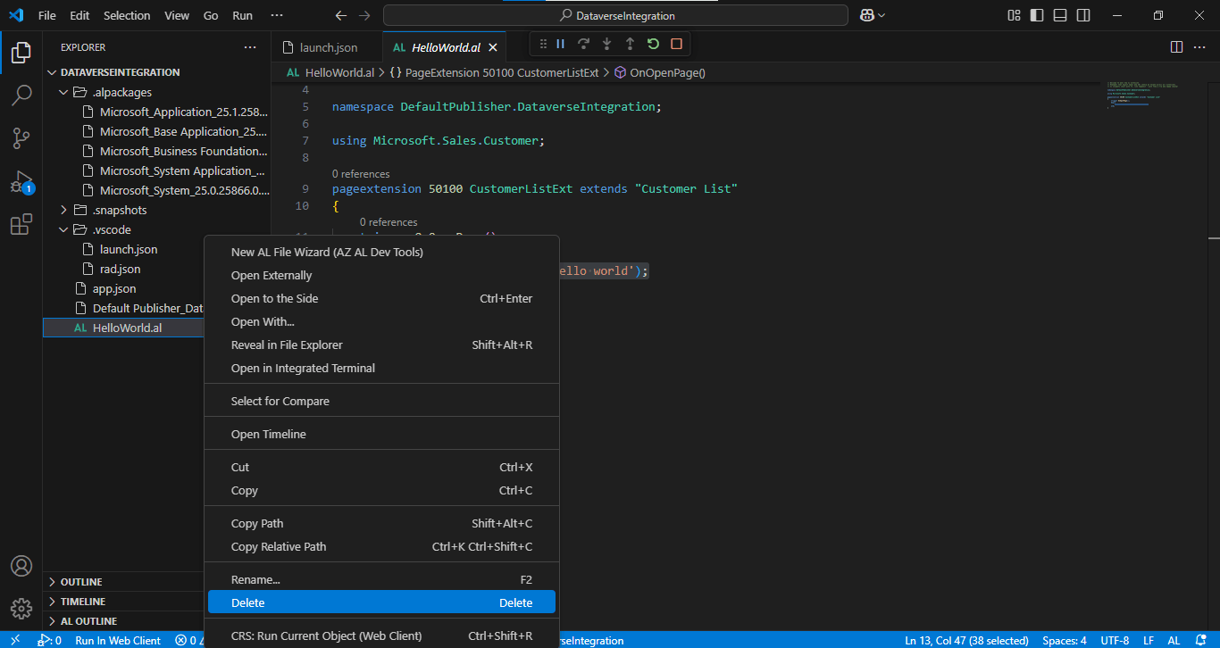This screenshot has width=1220, height=648.
Task: Expand the .snapshots folder
Action: 64,210
